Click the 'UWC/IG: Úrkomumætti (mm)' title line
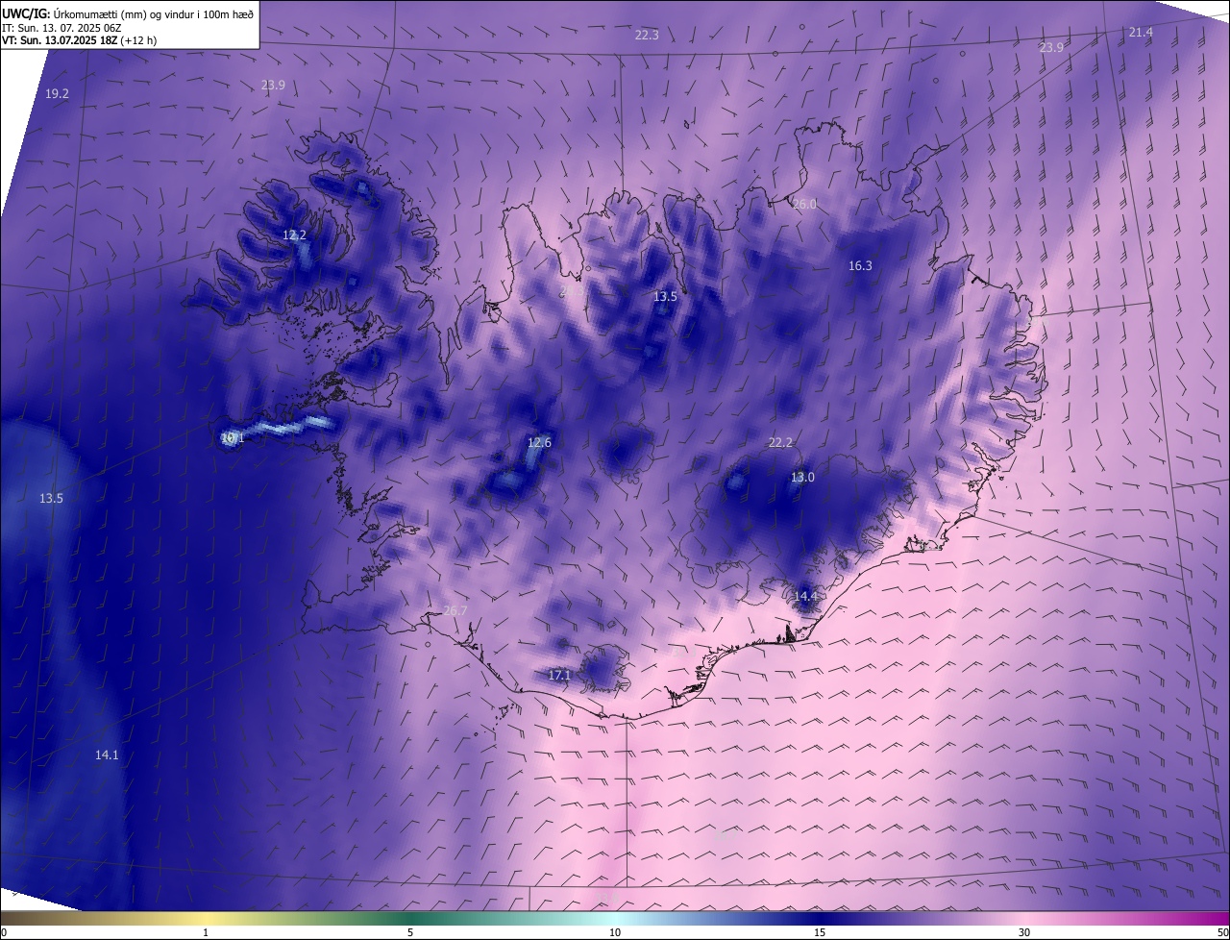Viewport: 1230px width, 940px height. (x=129, y=13)
